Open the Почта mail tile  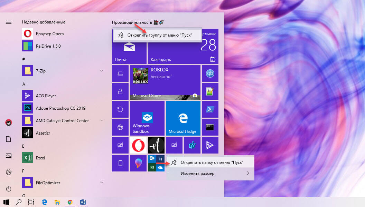pyautogui.click(x=129, y=53)
